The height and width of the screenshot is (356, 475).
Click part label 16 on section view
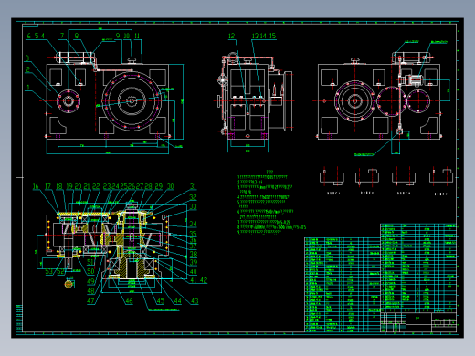coord(36,186)
